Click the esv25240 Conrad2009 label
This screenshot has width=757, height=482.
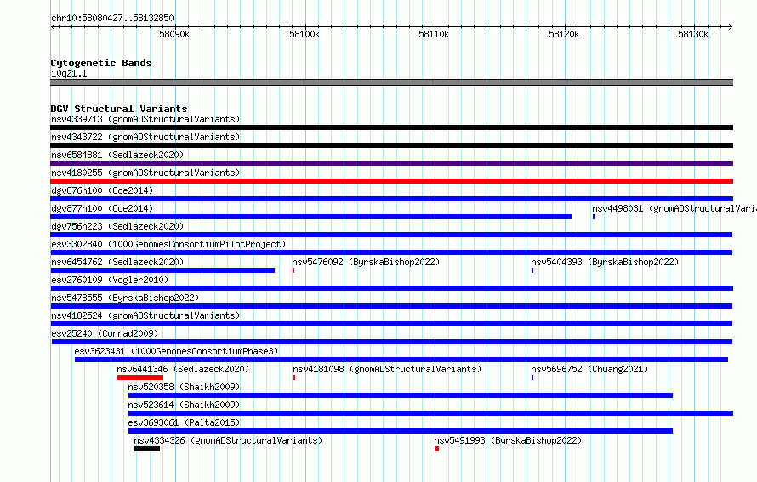point(105,333)
